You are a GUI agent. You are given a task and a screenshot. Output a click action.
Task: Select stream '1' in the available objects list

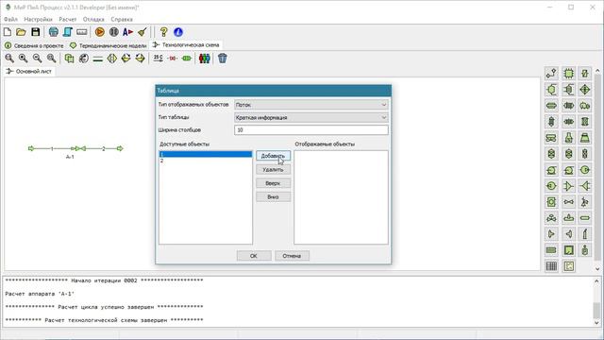(206, 154)
